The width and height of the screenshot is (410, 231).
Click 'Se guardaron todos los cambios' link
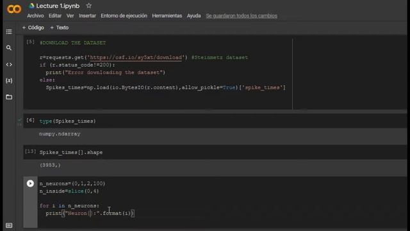point(242,15)
